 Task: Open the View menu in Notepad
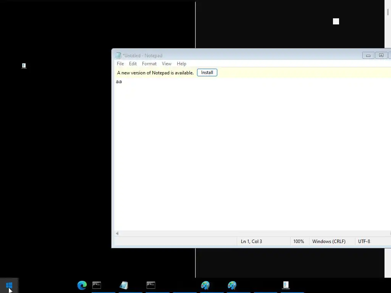pos(166,64)
